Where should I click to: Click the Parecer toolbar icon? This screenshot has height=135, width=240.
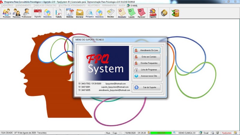click(141, 13)
